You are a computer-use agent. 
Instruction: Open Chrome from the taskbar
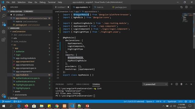click(x=57, y=106)
